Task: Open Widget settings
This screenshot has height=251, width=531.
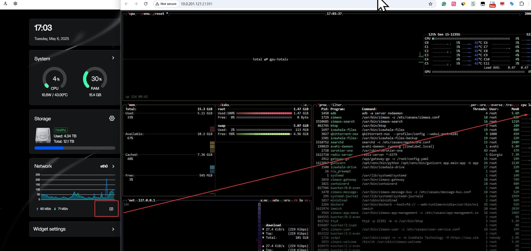Action: [x=74, y=229]
